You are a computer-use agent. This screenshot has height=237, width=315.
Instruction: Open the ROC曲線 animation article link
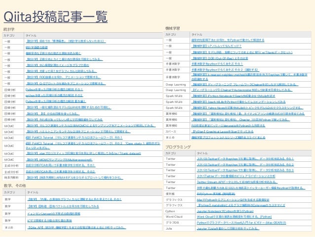pyautogui.click(x=63, y=77)
